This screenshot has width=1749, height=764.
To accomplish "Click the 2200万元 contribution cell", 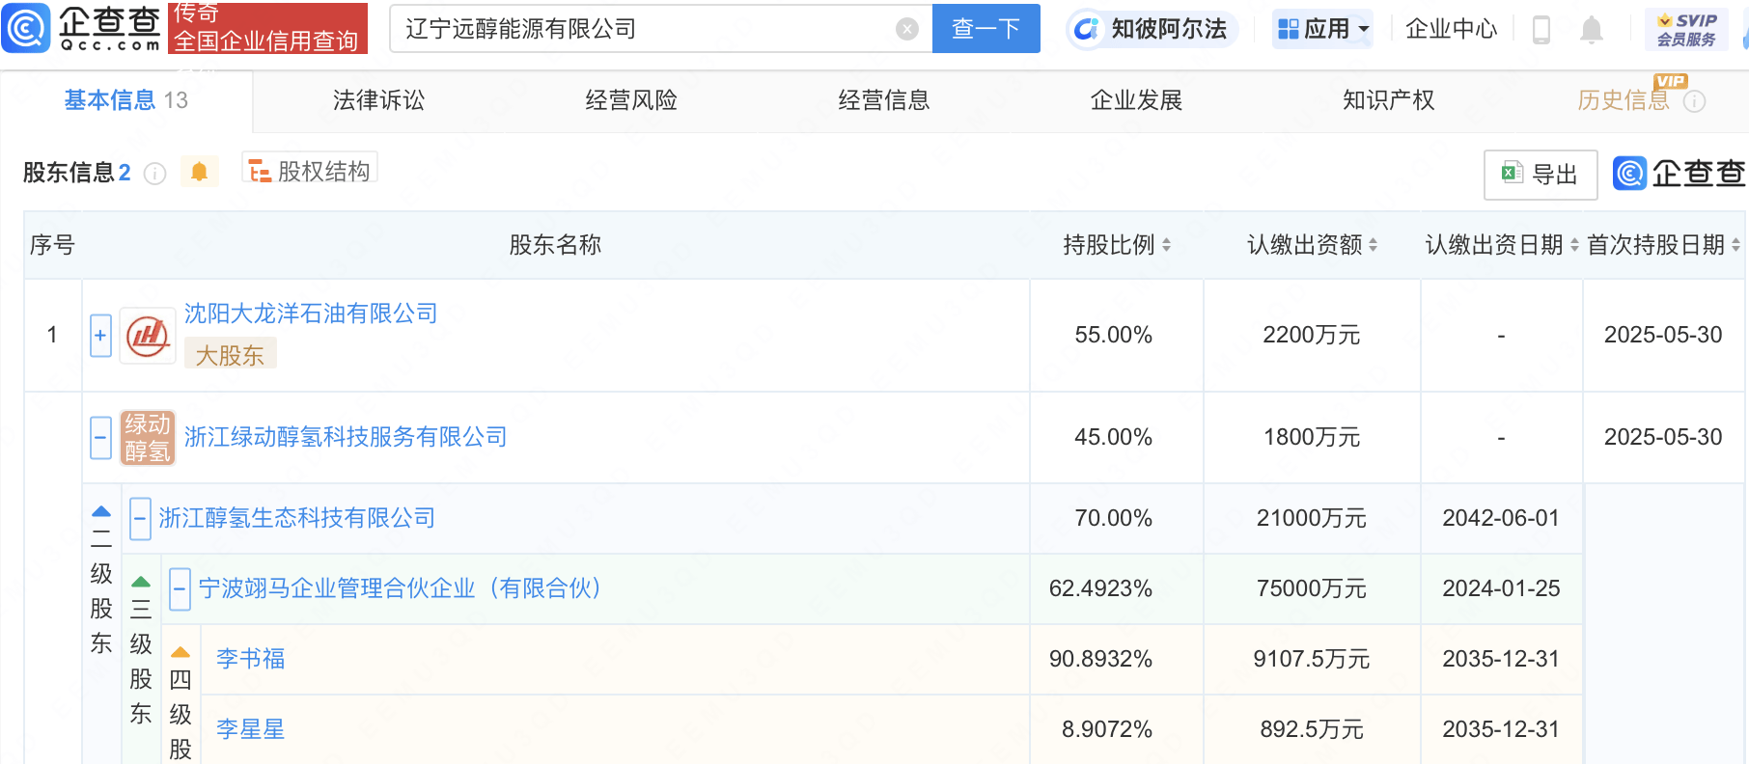I will 1312,335.
